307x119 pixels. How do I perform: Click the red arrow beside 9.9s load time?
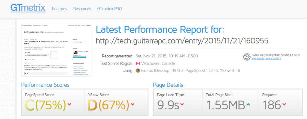point(182,104)
